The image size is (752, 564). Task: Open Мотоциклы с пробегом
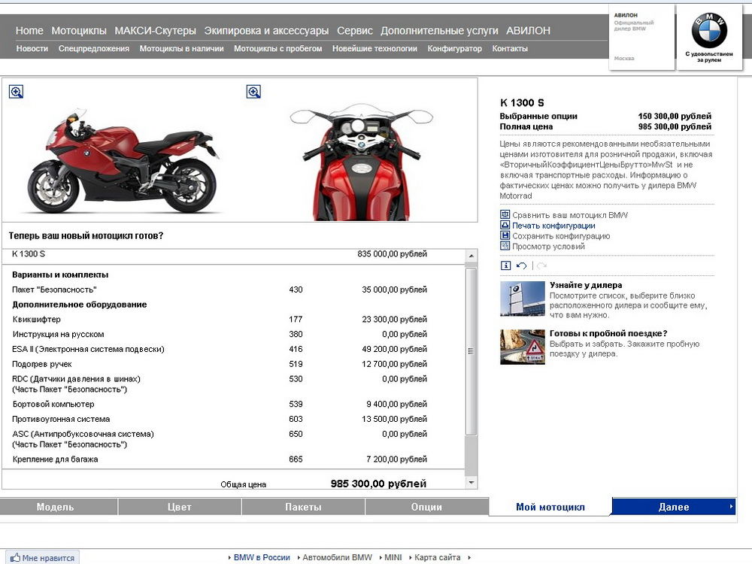(x=278, y=48)
